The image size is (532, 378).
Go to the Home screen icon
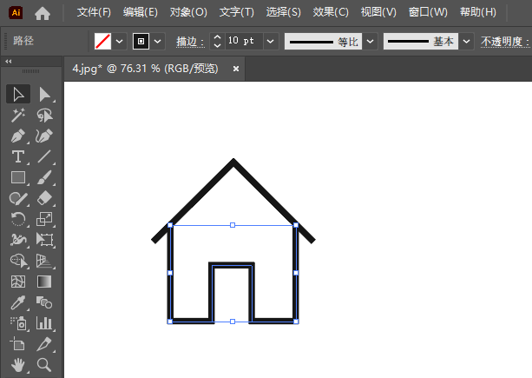click(43, 13)
